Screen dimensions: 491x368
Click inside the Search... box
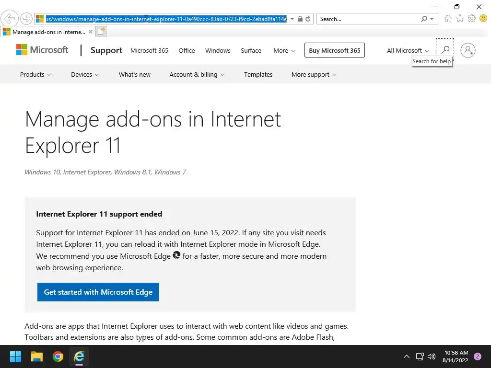369,19
